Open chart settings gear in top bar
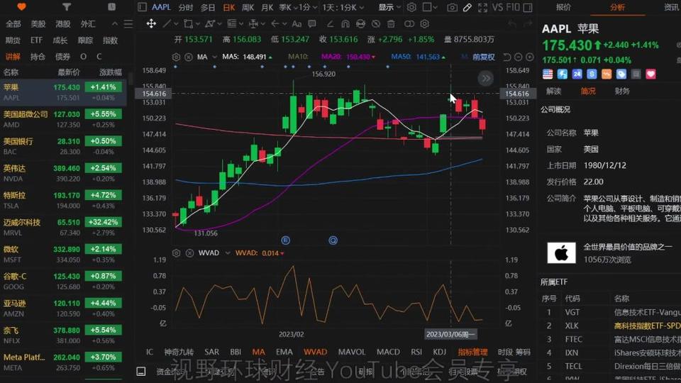 pyautogui.click(x=411, y=7)
